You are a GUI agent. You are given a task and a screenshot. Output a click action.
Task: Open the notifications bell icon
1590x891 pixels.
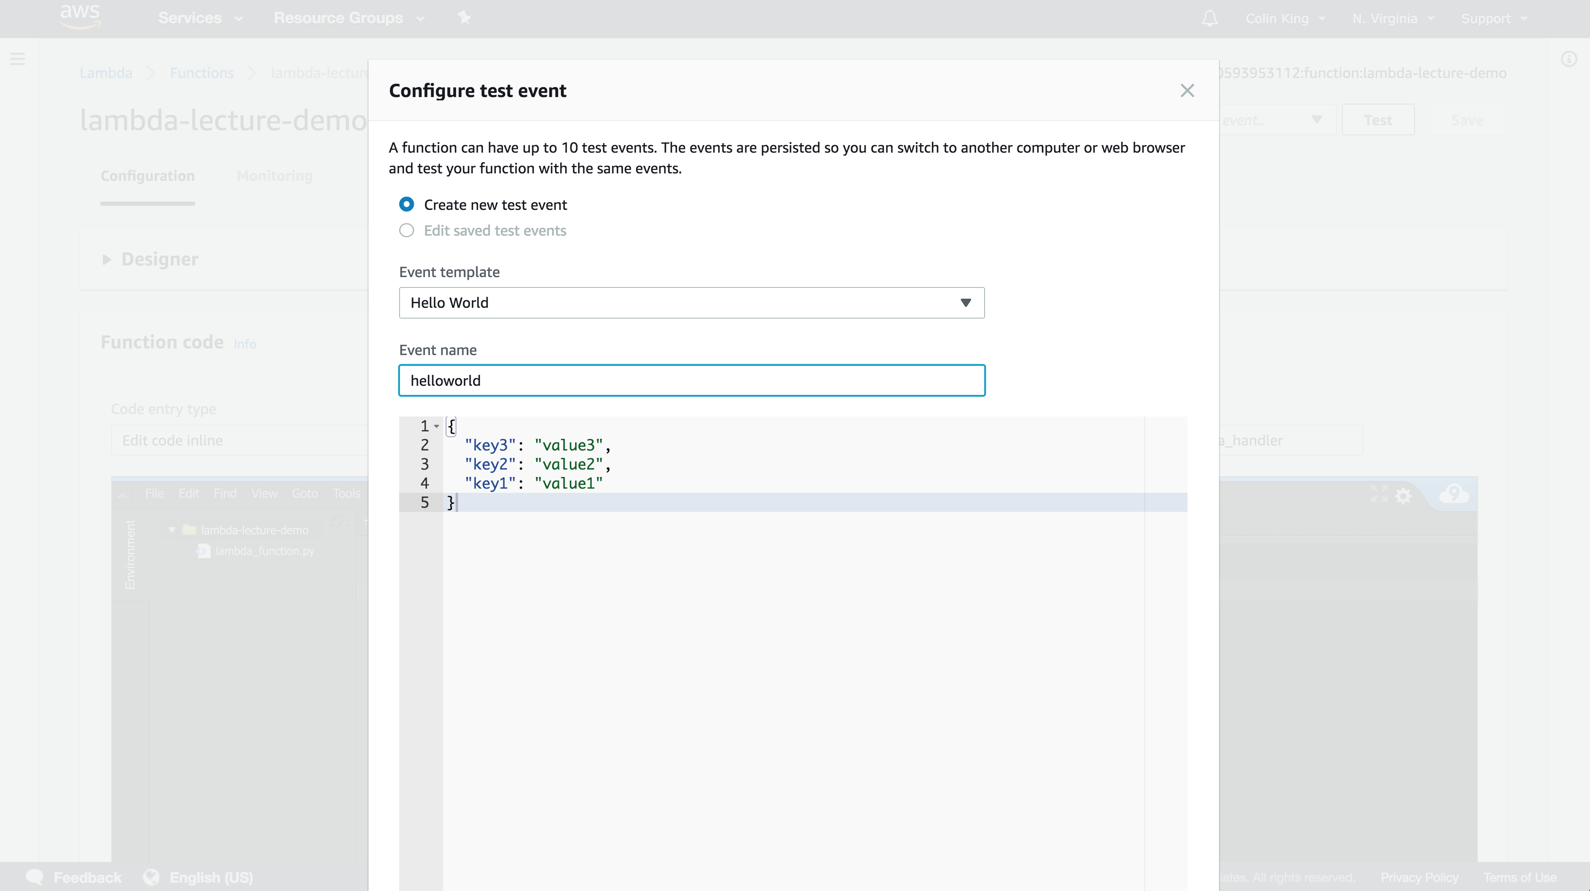coord(1209,19)
